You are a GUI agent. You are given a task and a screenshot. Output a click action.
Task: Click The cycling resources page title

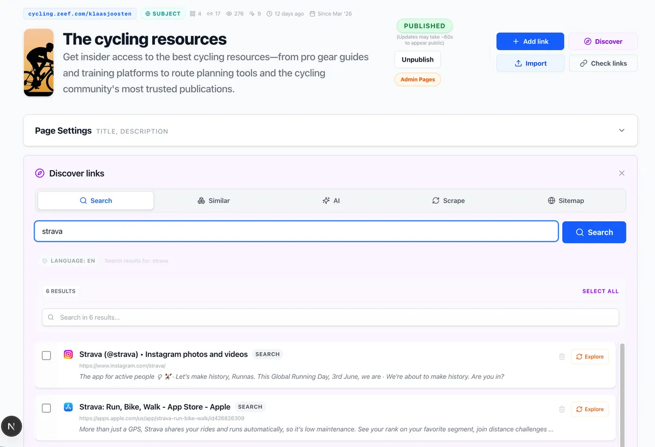pyautogui.click(x=145, y=39)
